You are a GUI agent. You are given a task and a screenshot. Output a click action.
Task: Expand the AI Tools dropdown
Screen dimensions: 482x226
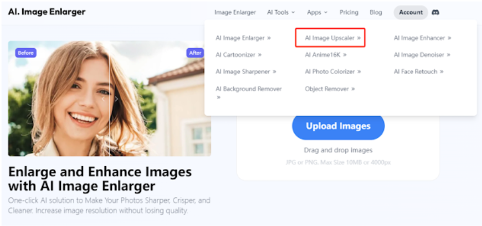(x=281, y=12)
